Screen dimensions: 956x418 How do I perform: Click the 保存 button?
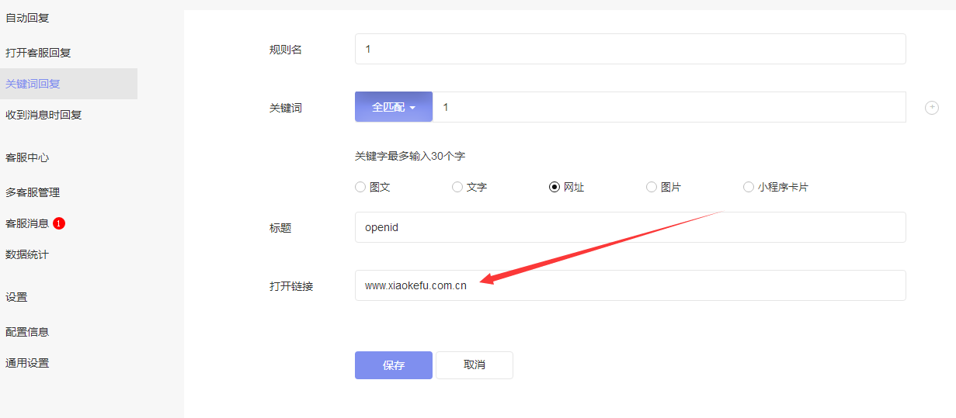pyautogui.click(x=394, y=365)
